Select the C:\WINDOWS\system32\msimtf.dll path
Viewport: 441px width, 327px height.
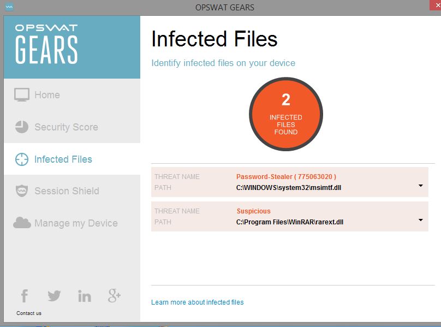(x=289, y=188)
